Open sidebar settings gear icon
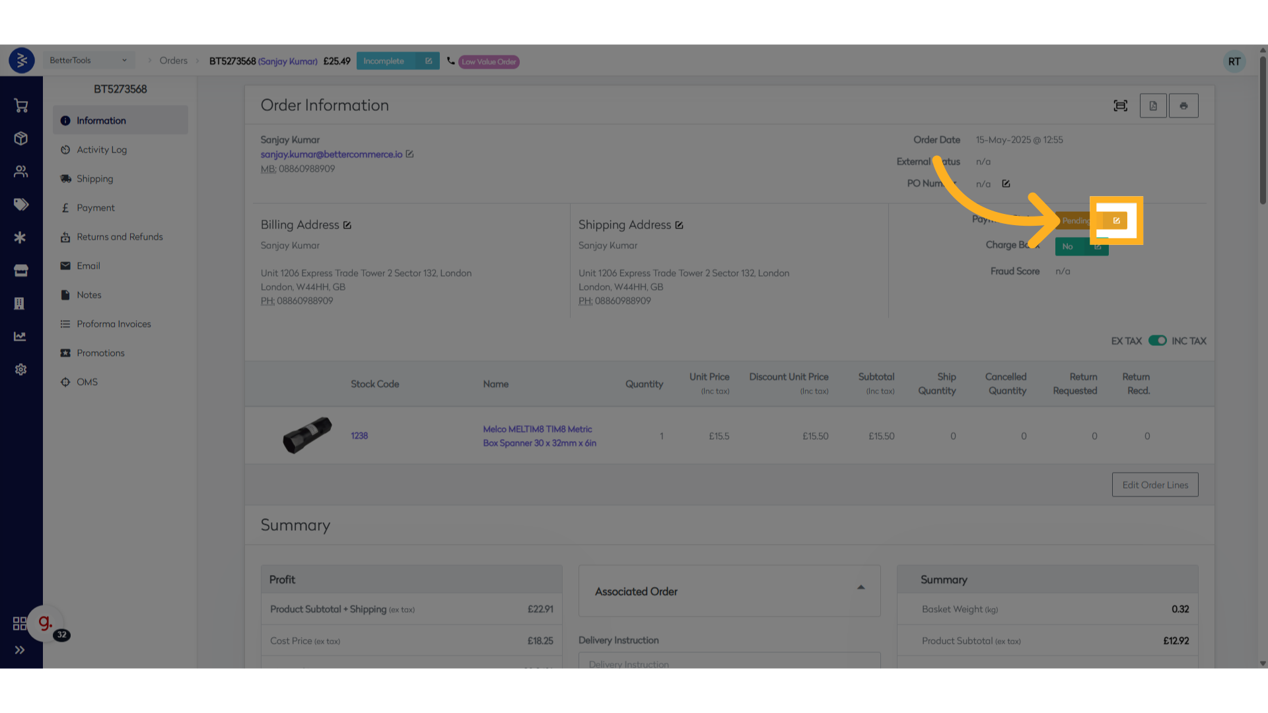 click(x=20, y=370)
